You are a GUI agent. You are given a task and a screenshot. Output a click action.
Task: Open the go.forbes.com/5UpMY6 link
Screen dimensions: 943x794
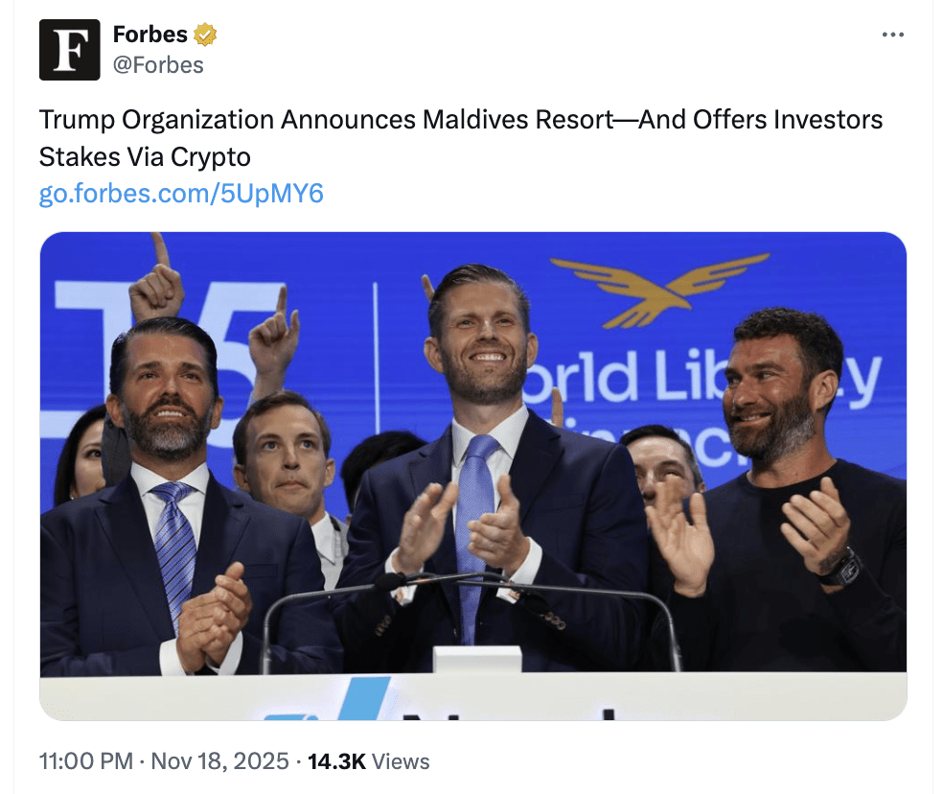click(x=181, y=194)
